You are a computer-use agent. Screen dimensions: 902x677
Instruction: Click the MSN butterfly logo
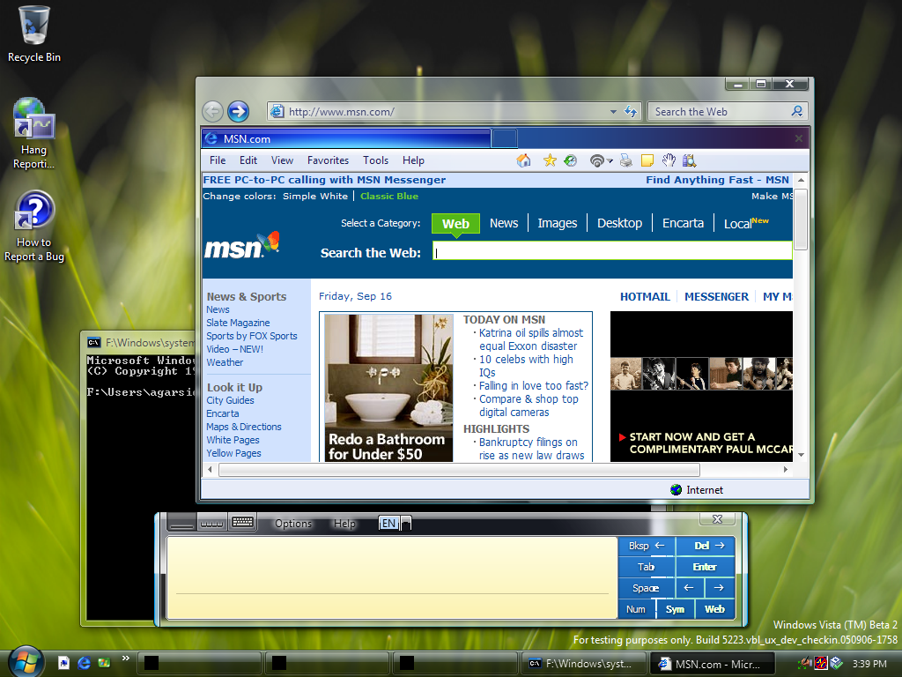[241, 246]
